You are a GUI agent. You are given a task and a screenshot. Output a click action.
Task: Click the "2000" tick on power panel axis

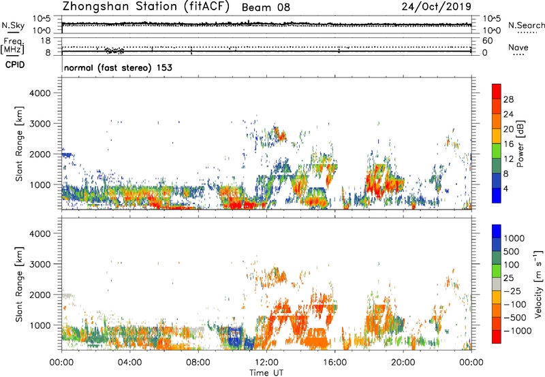[x=40, y=154]
